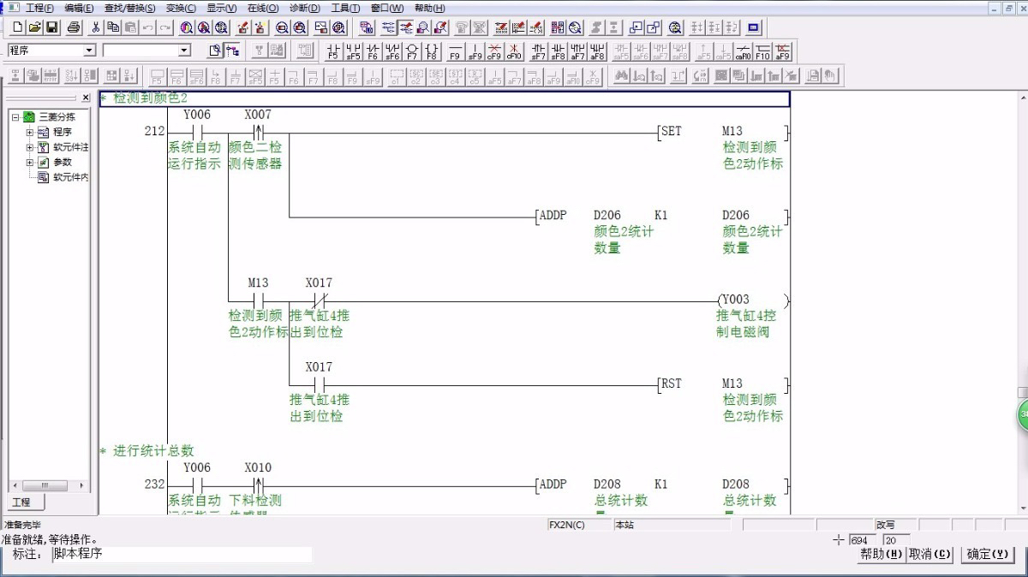Click the project panel horizontal scrollbar
1028x577 pixels.
[49, 485]
